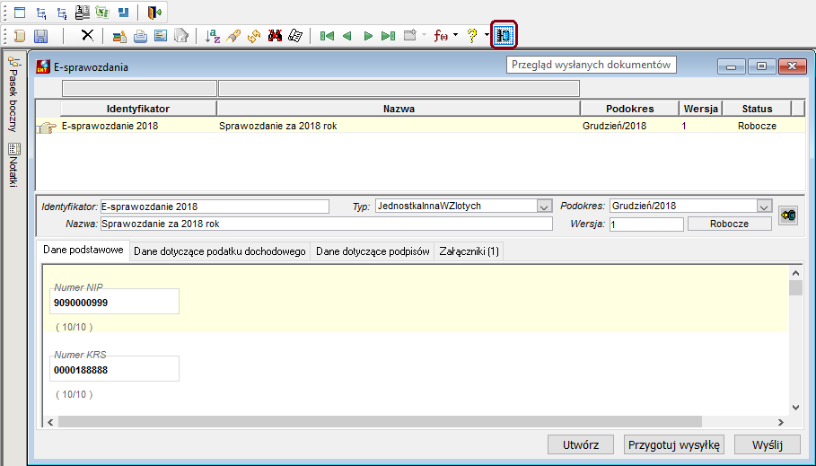Open Pasek boczny side panel

point(13,94)
